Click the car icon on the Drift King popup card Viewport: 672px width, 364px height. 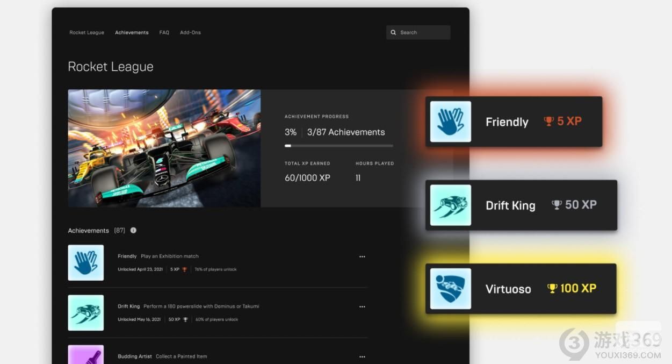point(451,205)
